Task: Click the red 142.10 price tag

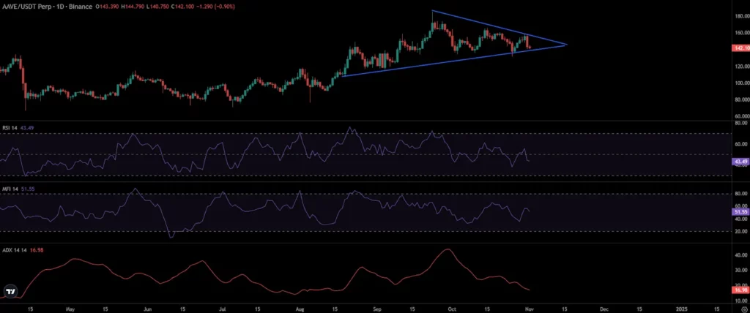Action: coord(740,48)
